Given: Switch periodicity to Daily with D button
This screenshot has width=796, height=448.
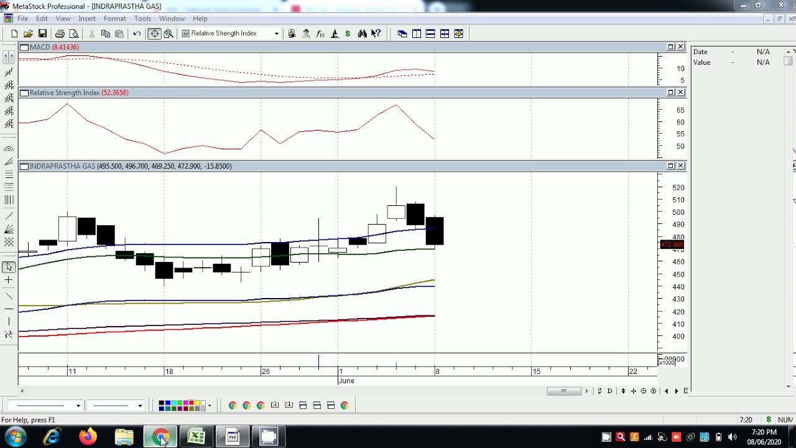Looking at the screenshot, I should (610, 391).
